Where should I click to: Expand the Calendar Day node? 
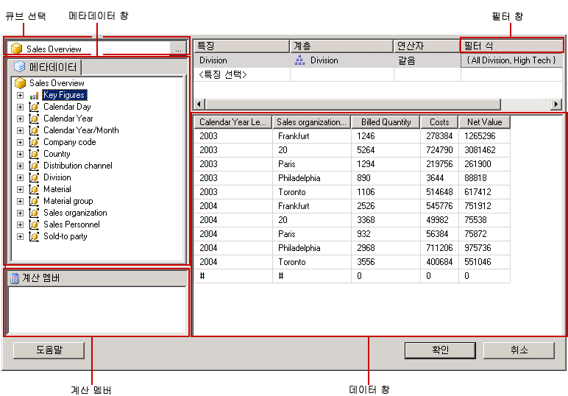(x=21, y=107)
